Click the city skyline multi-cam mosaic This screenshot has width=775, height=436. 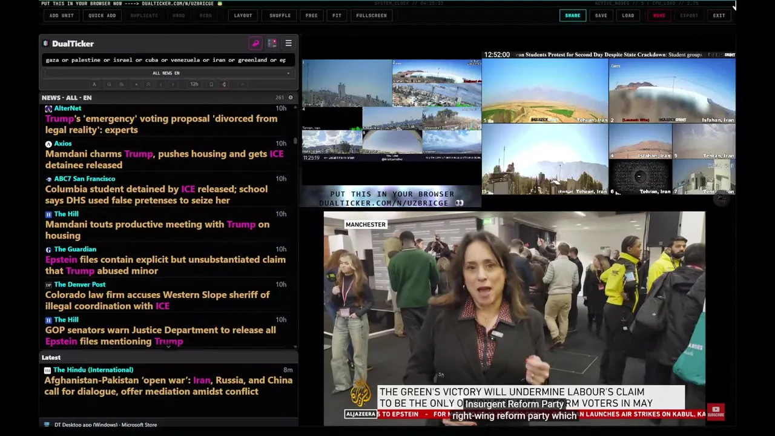click(392, 110)
